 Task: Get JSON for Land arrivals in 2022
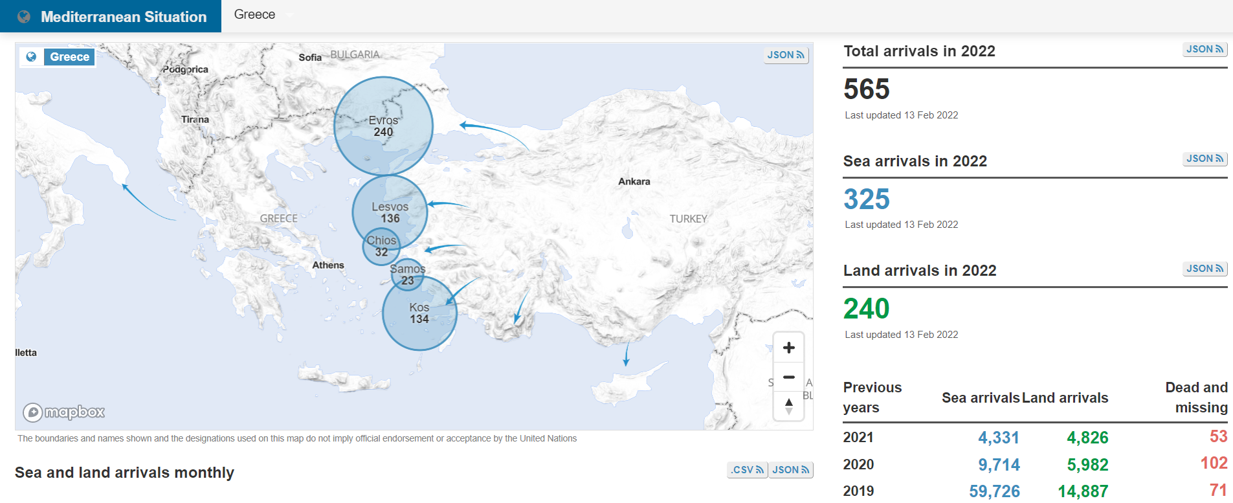point(1205,269)
